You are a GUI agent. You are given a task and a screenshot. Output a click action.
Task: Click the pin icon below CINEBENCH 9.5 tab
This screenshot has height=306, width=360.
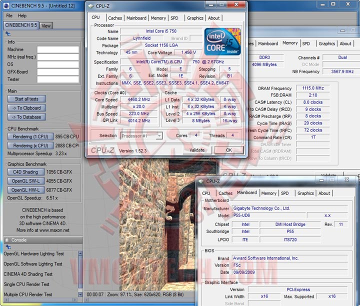click(x=8, y=34)
